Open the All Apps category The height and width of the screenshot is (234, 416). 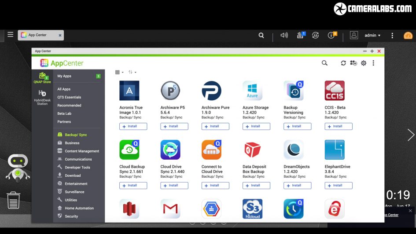64,89
